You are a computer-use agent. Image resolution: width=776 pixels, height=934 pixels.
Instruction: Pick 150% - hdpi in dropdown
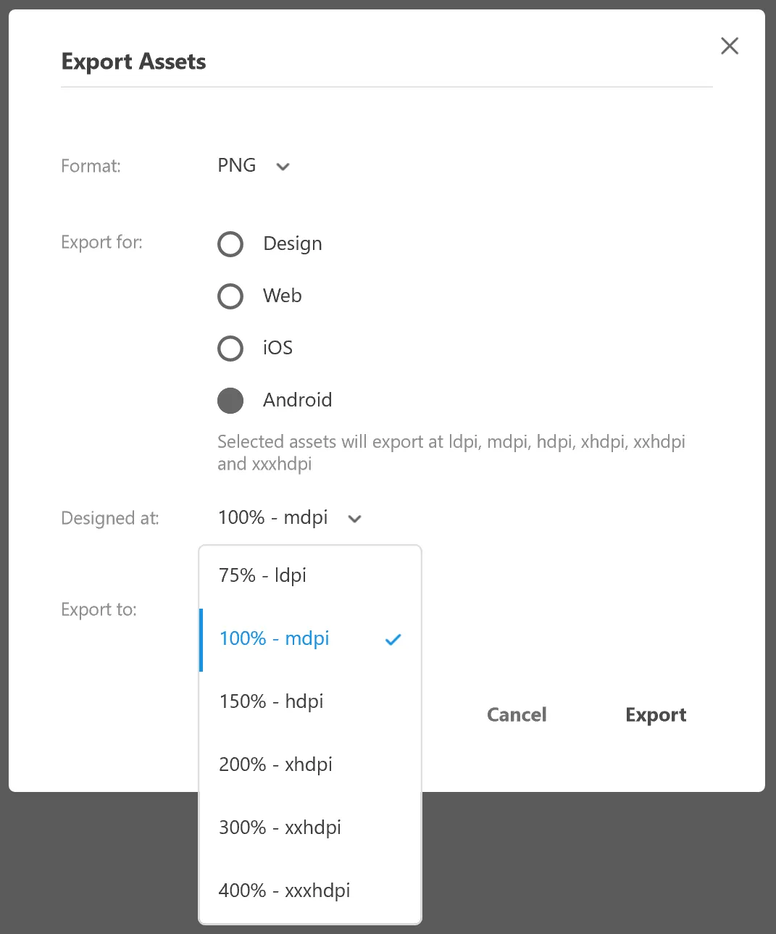point(272,702)
